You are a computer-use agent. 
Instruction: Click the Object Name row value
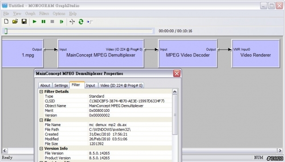(x=116, y=106)
